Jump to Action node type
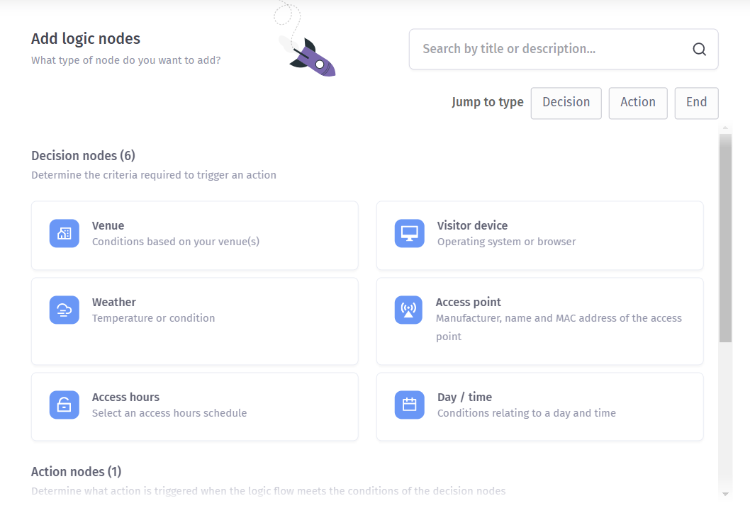Viewport: 750px width, 518px height. pyautogui.click(x=637, y=103)
